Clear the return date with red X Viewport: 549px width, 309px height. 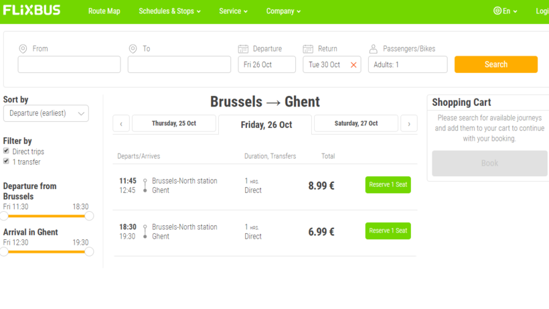(x=354, y=65)
